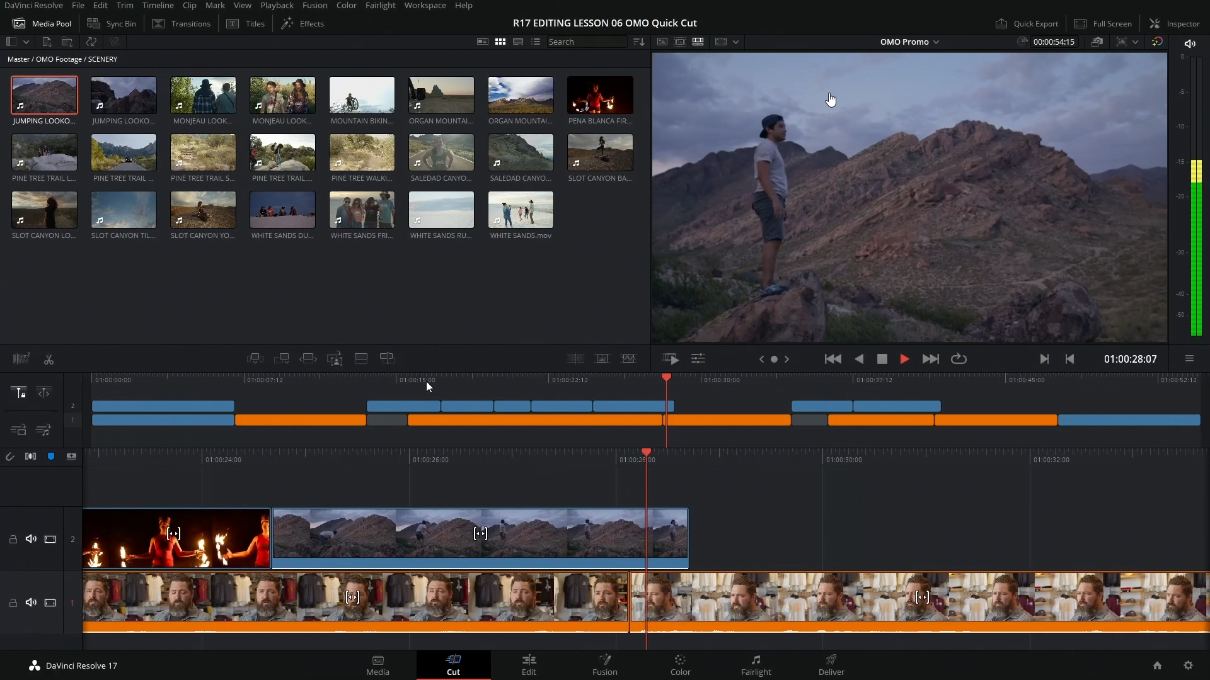Click the loop playback icon in the transport controls
Image resolution: width=1210 pixels, height=680 pixels.
click(959, 359)
